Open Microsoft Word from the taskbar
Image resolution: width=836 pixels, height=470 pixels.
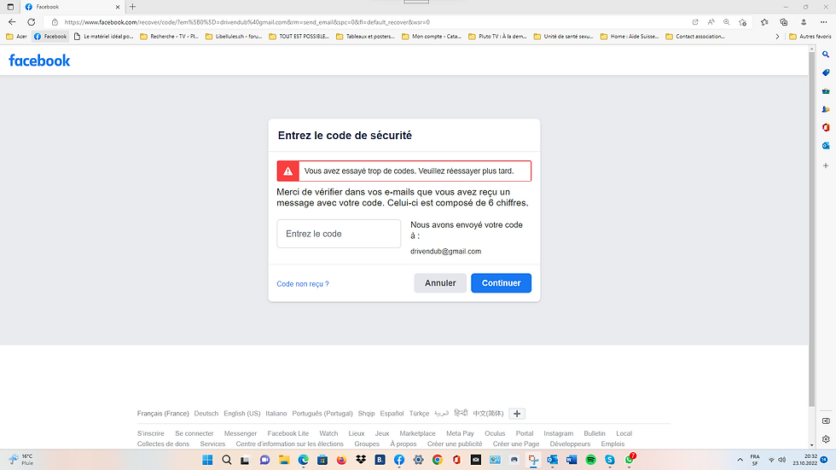click(x=572, y=460)
